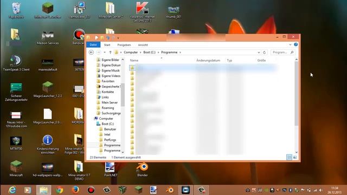Select PerfLogs folder in the tree

[x=108, y=140]
